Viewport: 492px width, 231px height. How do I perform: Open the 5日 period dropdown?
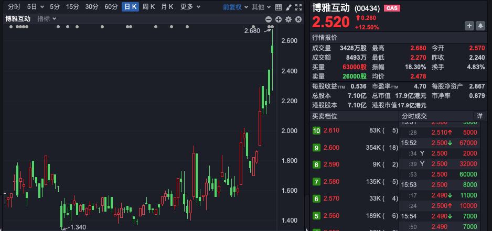tap(36, 7)
